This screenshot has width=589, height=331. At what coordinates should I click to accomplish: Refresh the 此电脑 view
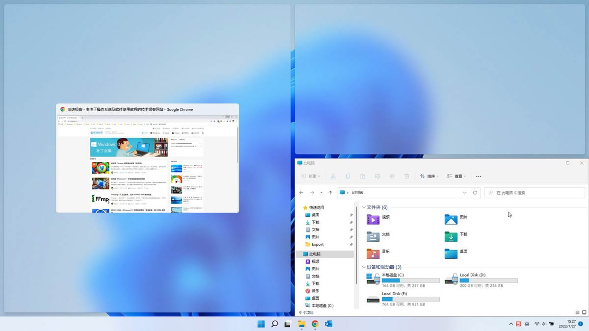475,193
